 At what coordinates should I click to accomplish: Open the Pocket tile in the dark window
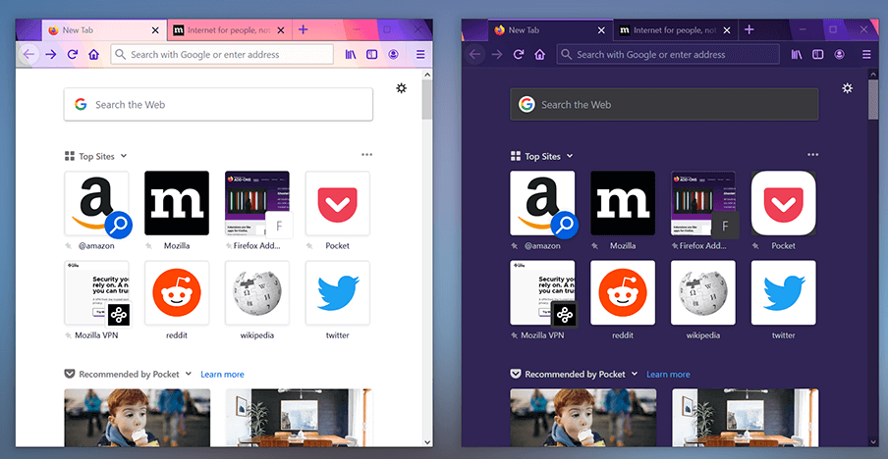tap(784, 203)
